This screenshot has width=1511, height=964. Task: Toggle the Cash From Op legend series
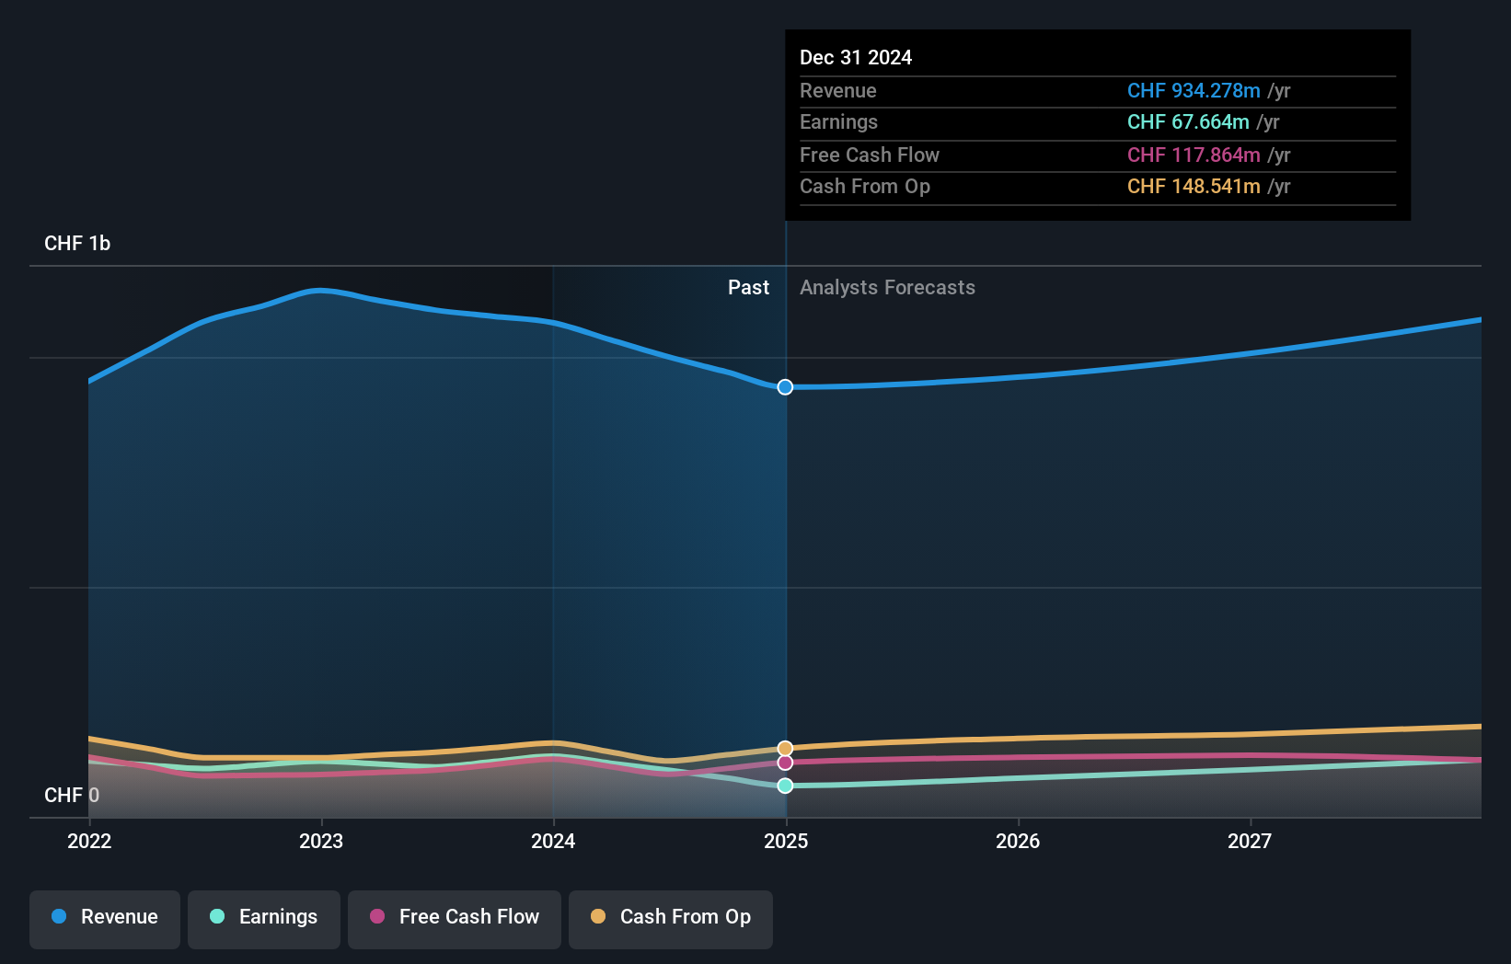pyautogui.click(x=671, y=919)
